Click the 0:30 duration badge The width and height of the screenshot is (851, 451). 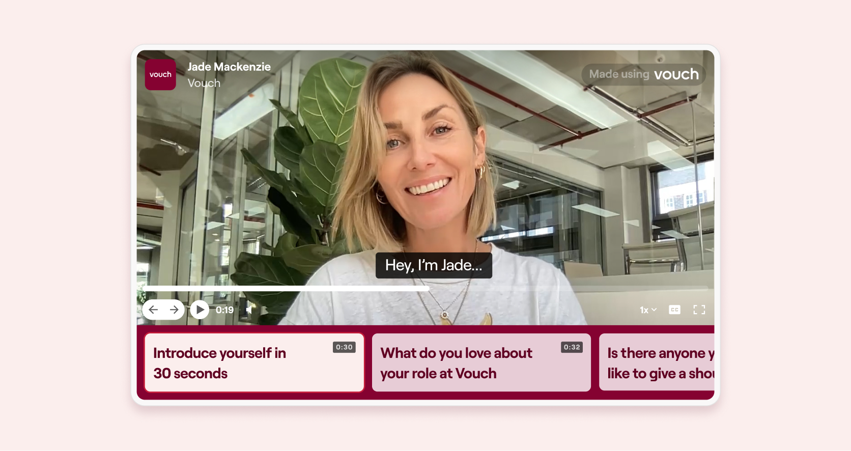pyautogui.click(x=345, y=347)
